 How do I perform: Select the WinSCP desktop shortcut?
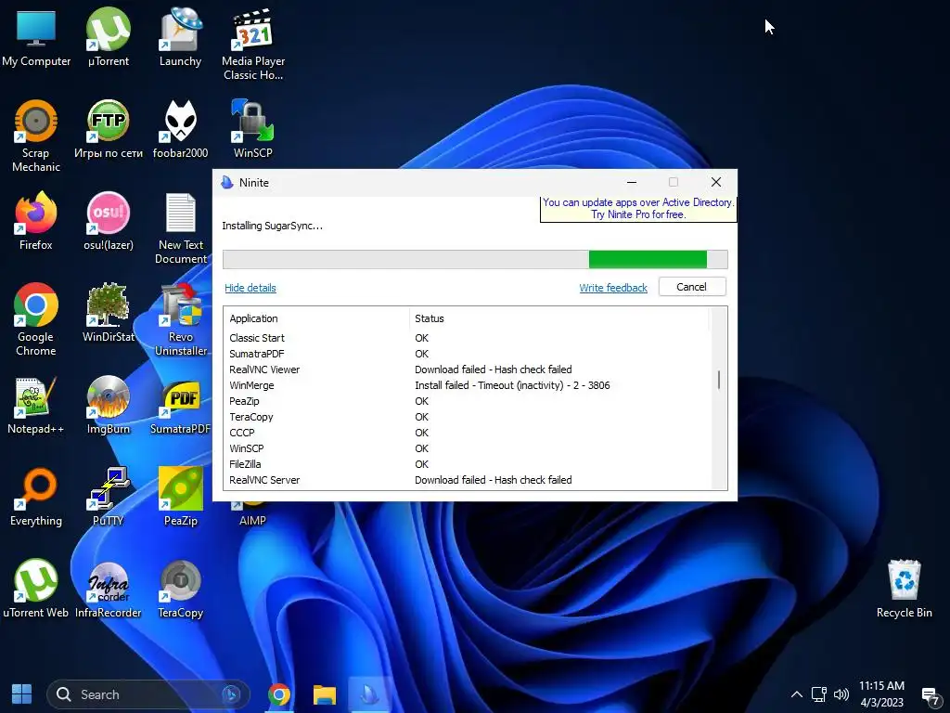pyautogui.click(x=252, y=130)
